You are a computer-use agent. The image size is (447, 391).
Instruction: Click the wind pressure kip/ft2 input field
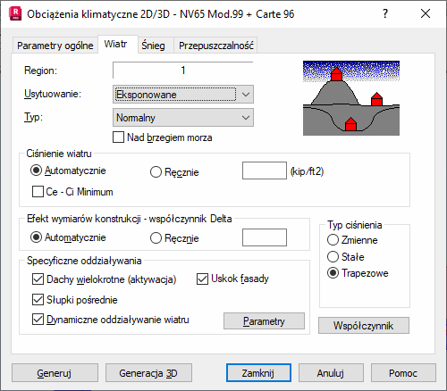tap(265, 171)
